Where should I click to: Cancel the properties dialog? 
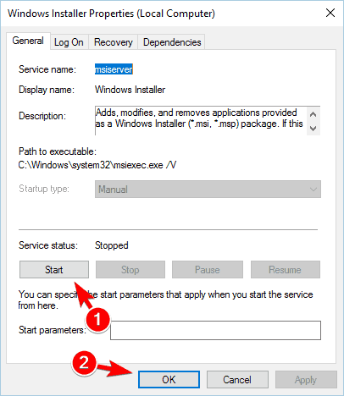pyautogui.click(x=237, y=380)
